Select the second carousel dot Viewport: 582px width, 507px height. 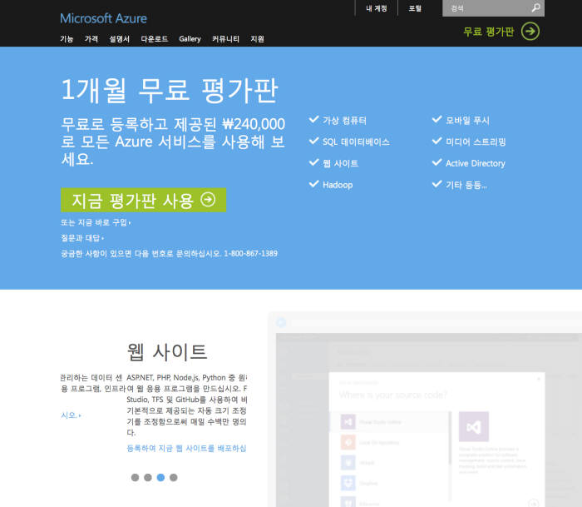coord(148,478)
